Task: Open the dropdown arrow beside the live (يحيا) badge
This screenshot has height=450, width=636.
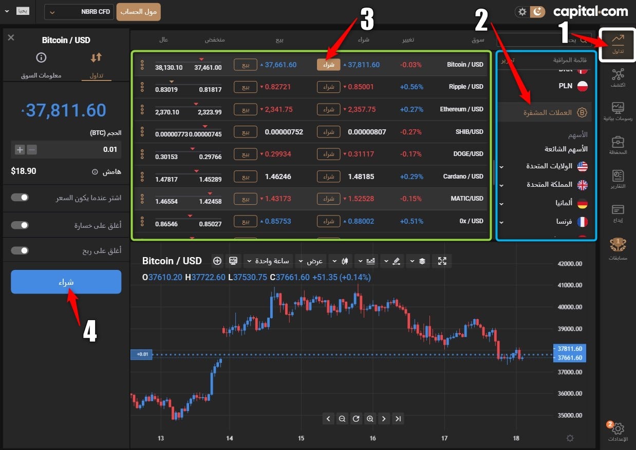Action: point(6,10)
